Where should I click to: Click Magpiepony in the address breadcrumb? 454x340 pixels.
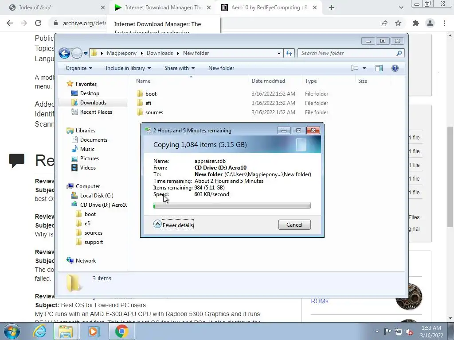click(x=121, y=53)
